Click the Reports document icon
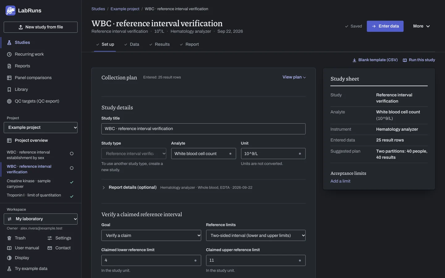This screenshot has height=278, width=445. click(x=9, y=66)
